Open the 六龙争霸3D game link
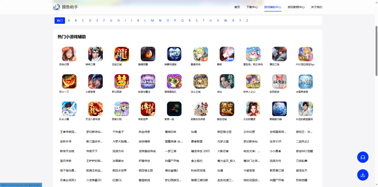 (x=94, y=180)
